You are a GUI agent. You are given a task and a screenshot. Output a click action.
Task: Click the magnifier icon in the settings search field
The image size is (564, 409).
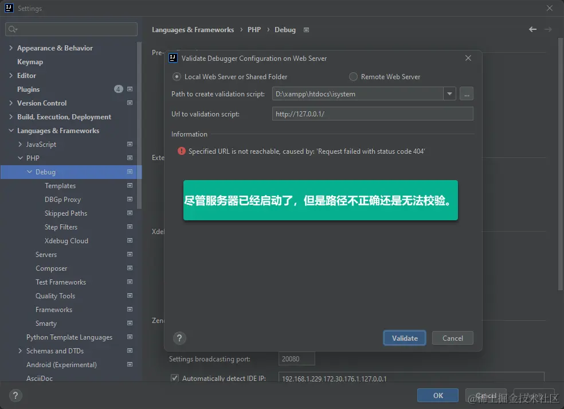click(x=13, y=29)
